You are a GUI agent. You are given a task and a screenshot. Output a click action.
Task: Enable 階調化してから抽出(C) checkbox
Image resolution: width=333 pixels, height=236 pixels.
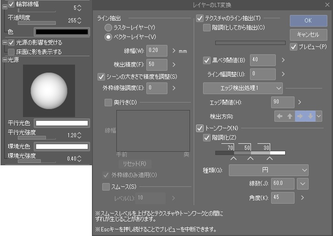[207, 28]
